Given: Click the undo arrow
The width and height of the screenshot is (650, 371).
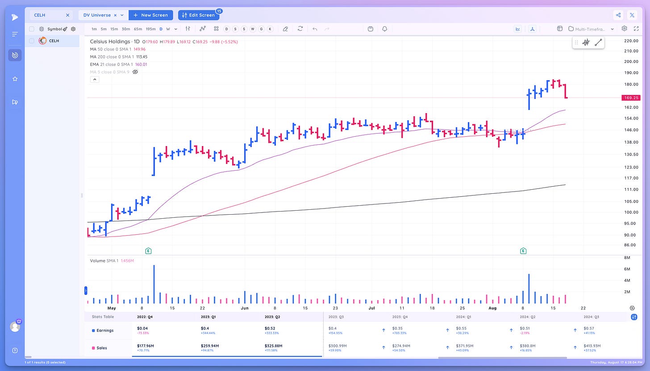Looking at the screenshot, I should (315, 29).
